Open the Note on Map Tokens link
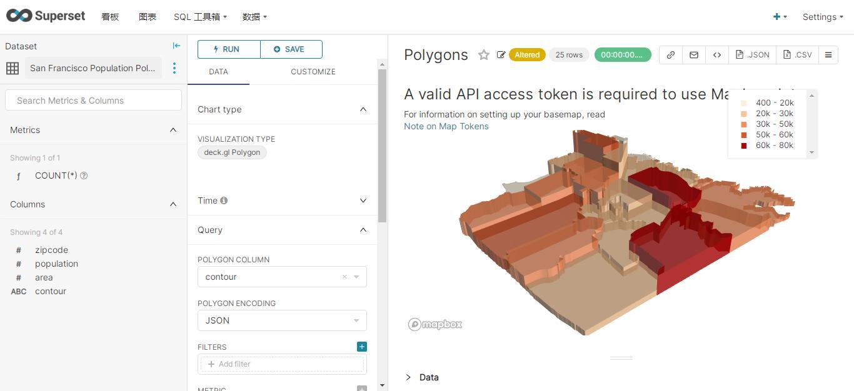The image size is (854, 391). point(446,126)
